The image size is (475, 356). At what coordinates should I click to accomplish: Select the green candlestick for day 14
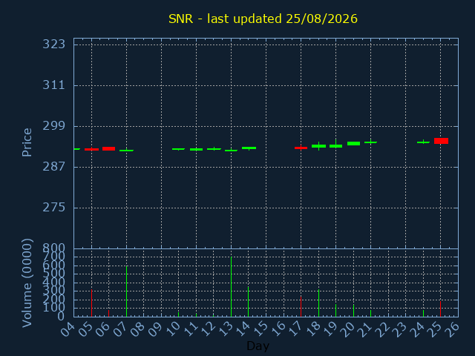[x=249, y=148]
